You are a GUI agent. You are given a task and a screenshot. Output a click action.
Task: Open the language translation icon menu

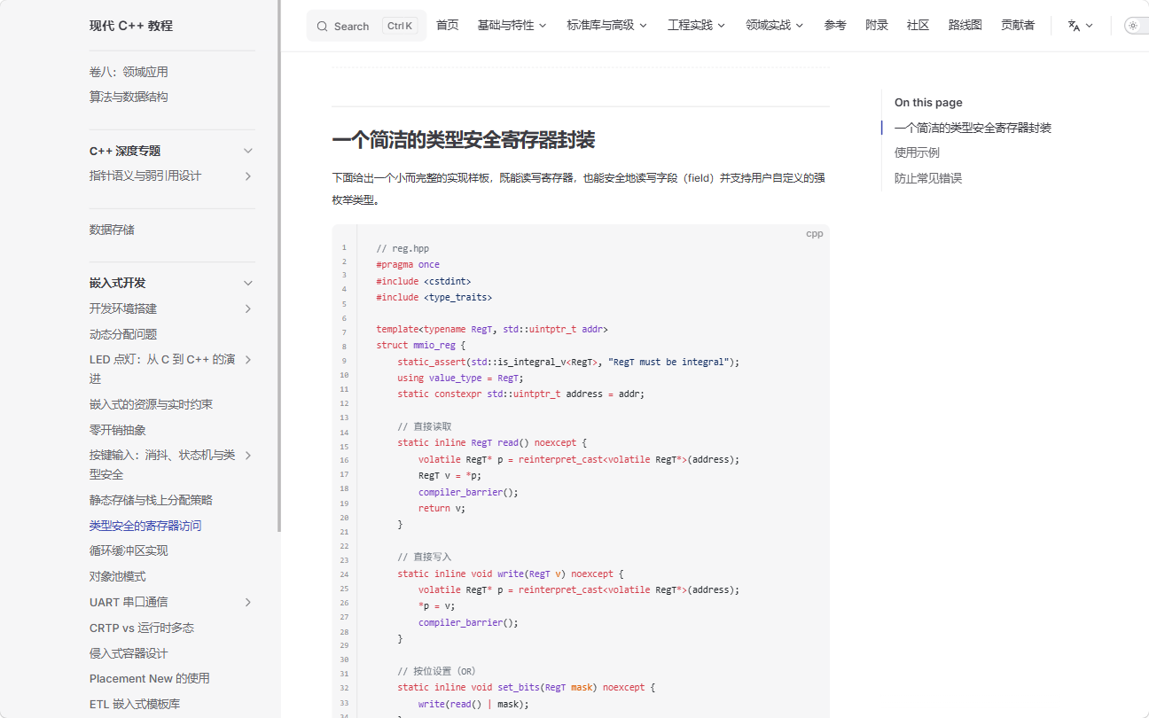(1081, 26)
